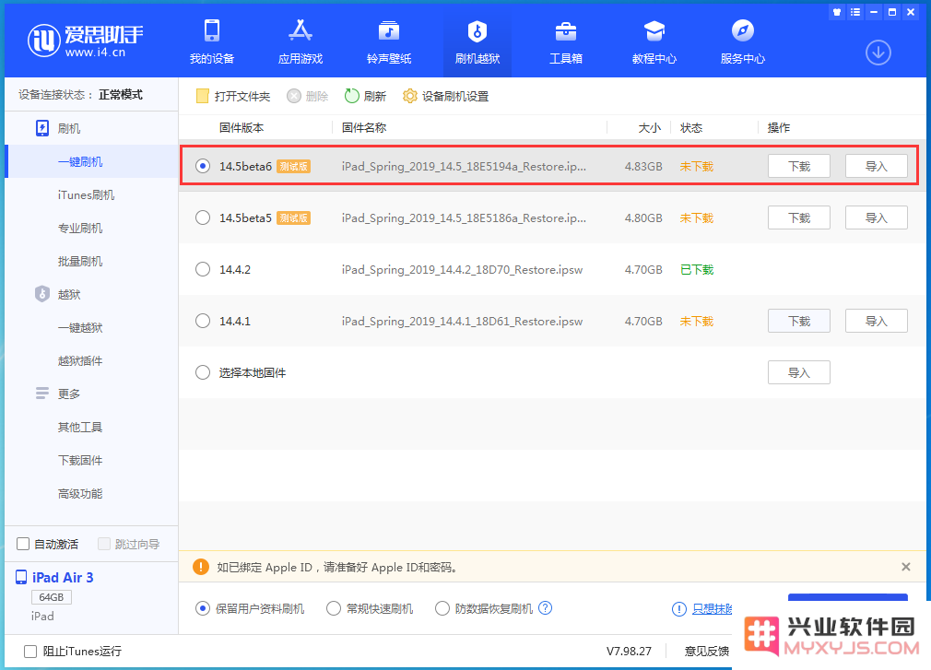This screenshot has width=931, height=670.
Task: Select 越狱插件 in the sidebar
Action: point(80,361)
